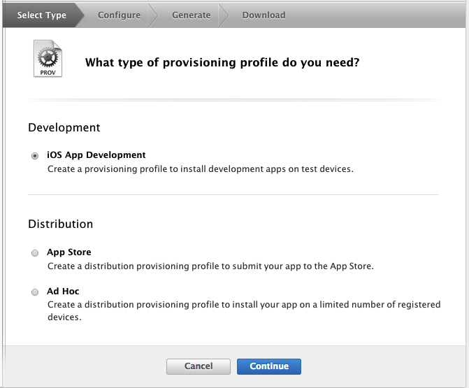Image resolution: width=469 pixels, height=388 pixels.
Task: Click description 'limited number of registered devices'
Action: pos(244,310)
